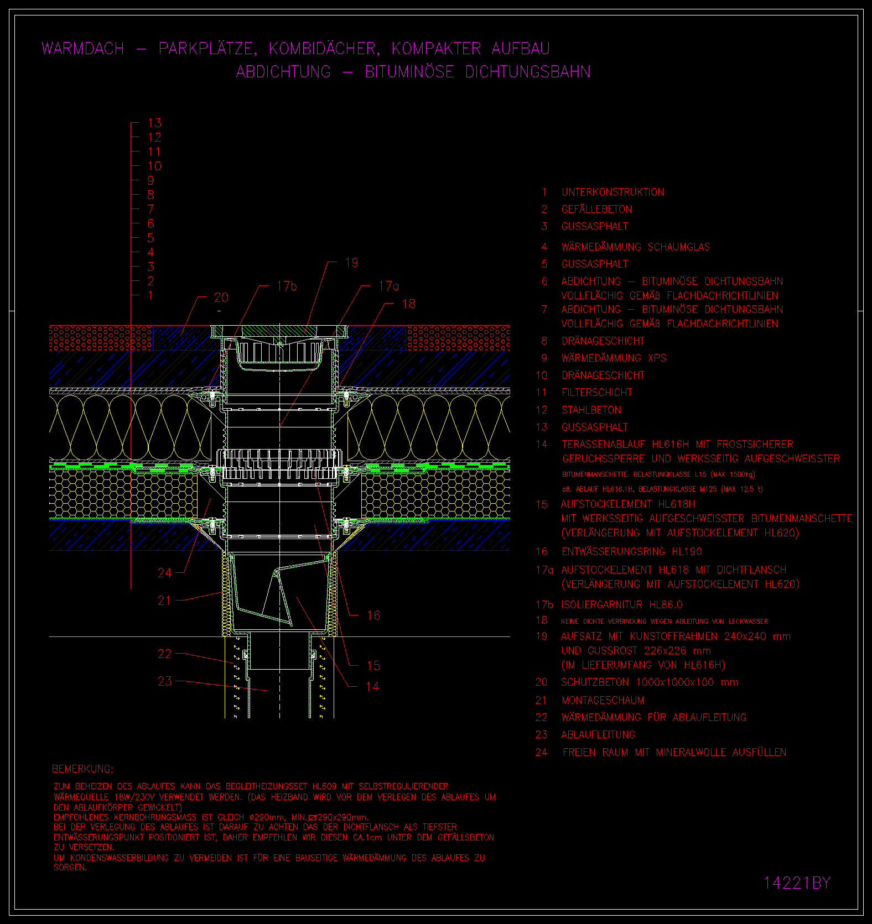Select legend text 'SCHUTZBETON 1000x1000x100 mm'

point(650,682)
